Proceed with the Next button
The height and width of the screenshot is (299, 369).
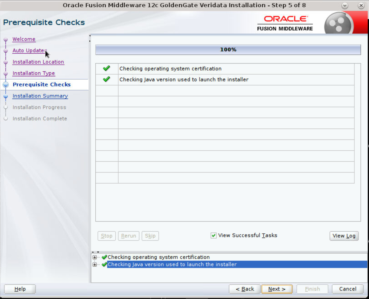(277, 289)
